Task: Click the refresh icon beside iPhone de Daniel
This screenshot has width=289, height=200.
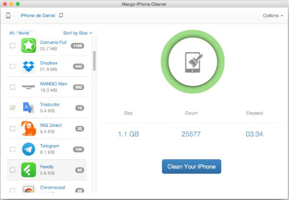Action: coord(61,15)
